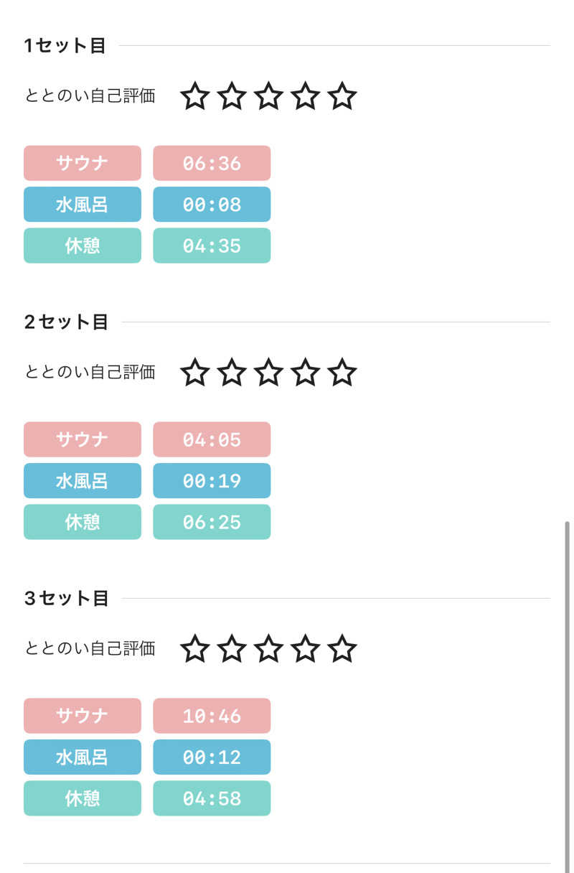
Task: Select set 3 water bath time 00:12
Action: coord(212,757)
